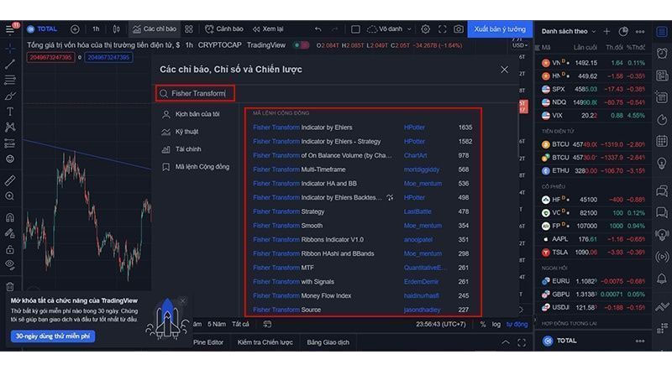The image size is (672, 370).
Task: Open the main hamburger menu
Action: point(9,29)
